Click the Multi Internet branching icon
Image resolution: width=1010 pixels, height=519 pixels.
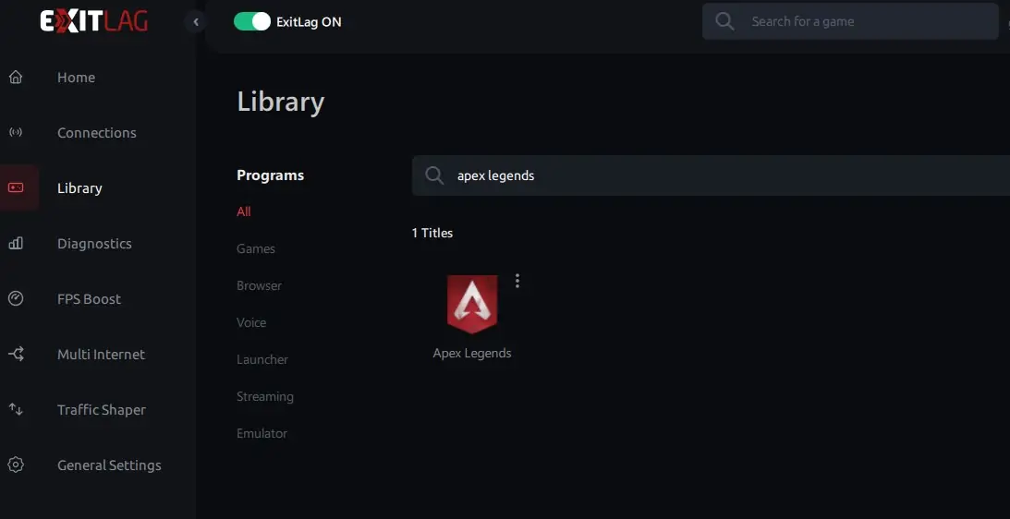click(16, 354)
